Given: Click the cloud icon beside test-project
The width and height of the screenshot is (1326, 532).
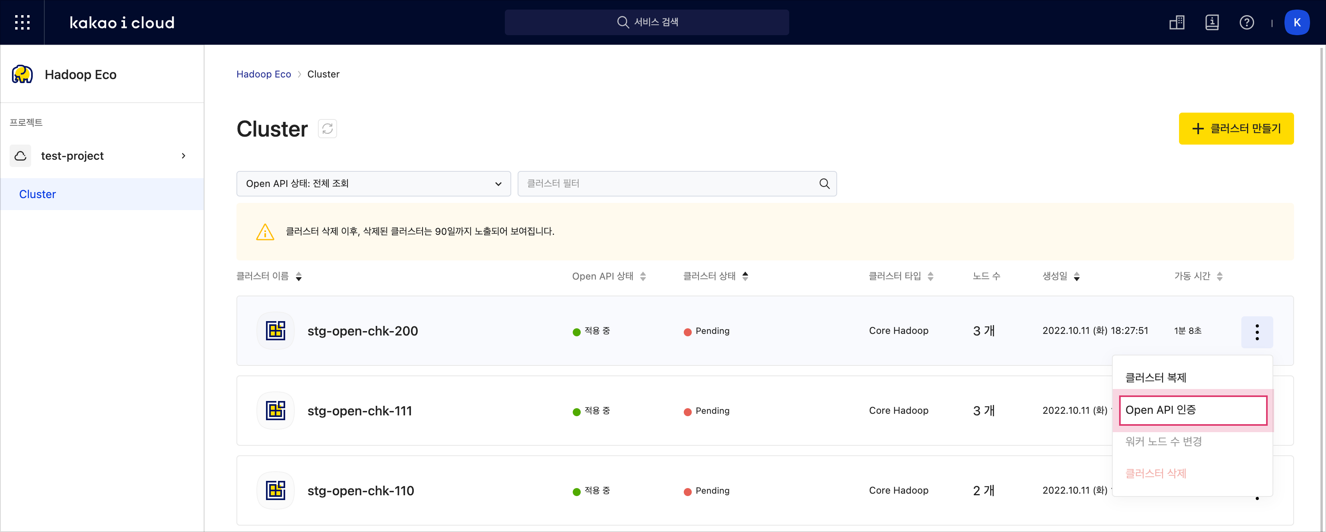Looking at the screenshot, I should pyautogui.click(x=21, y=156).
